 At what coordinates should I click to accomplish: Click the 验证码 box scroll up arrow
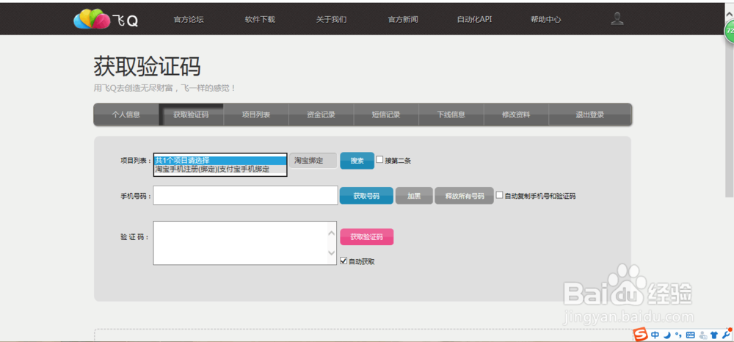tap(332, 232)
